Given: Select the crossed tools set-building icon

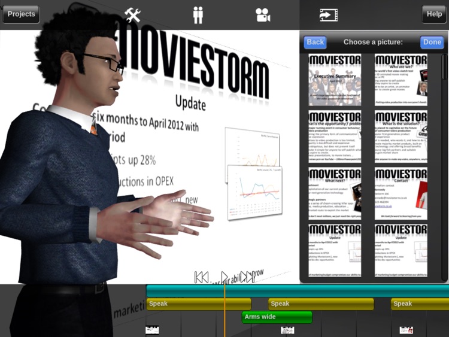Looking at the screenshot, I should click(132, 15).
